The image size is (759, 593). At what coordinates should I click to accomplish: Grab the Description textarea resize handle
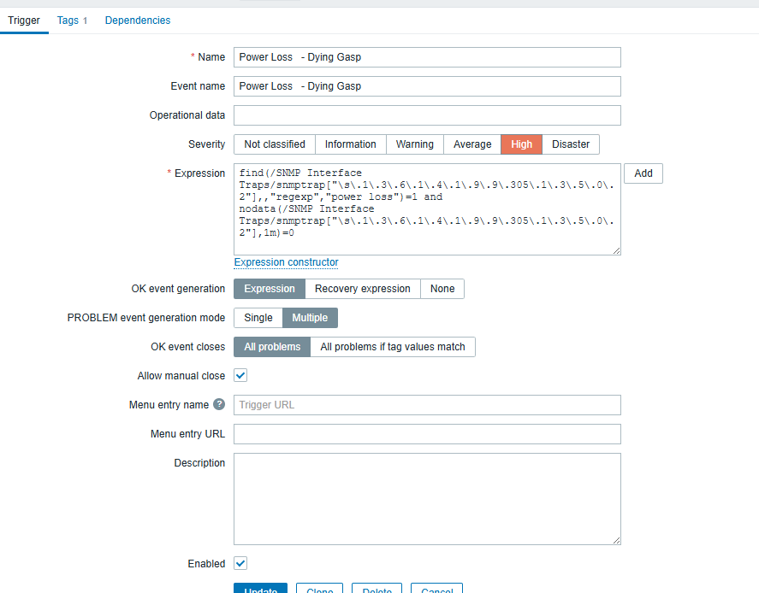pos(616,540)
